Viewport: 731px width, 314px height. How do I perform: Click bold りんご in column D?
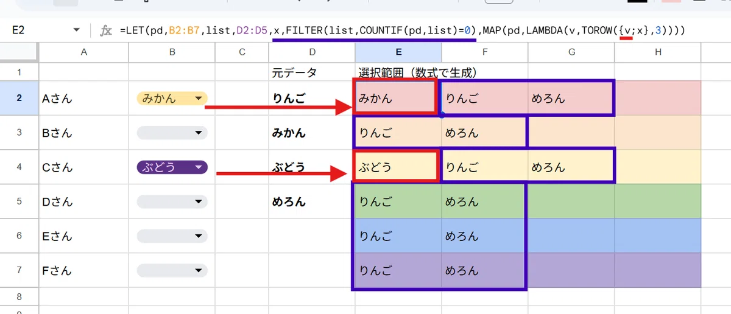[x=289, y=99]
